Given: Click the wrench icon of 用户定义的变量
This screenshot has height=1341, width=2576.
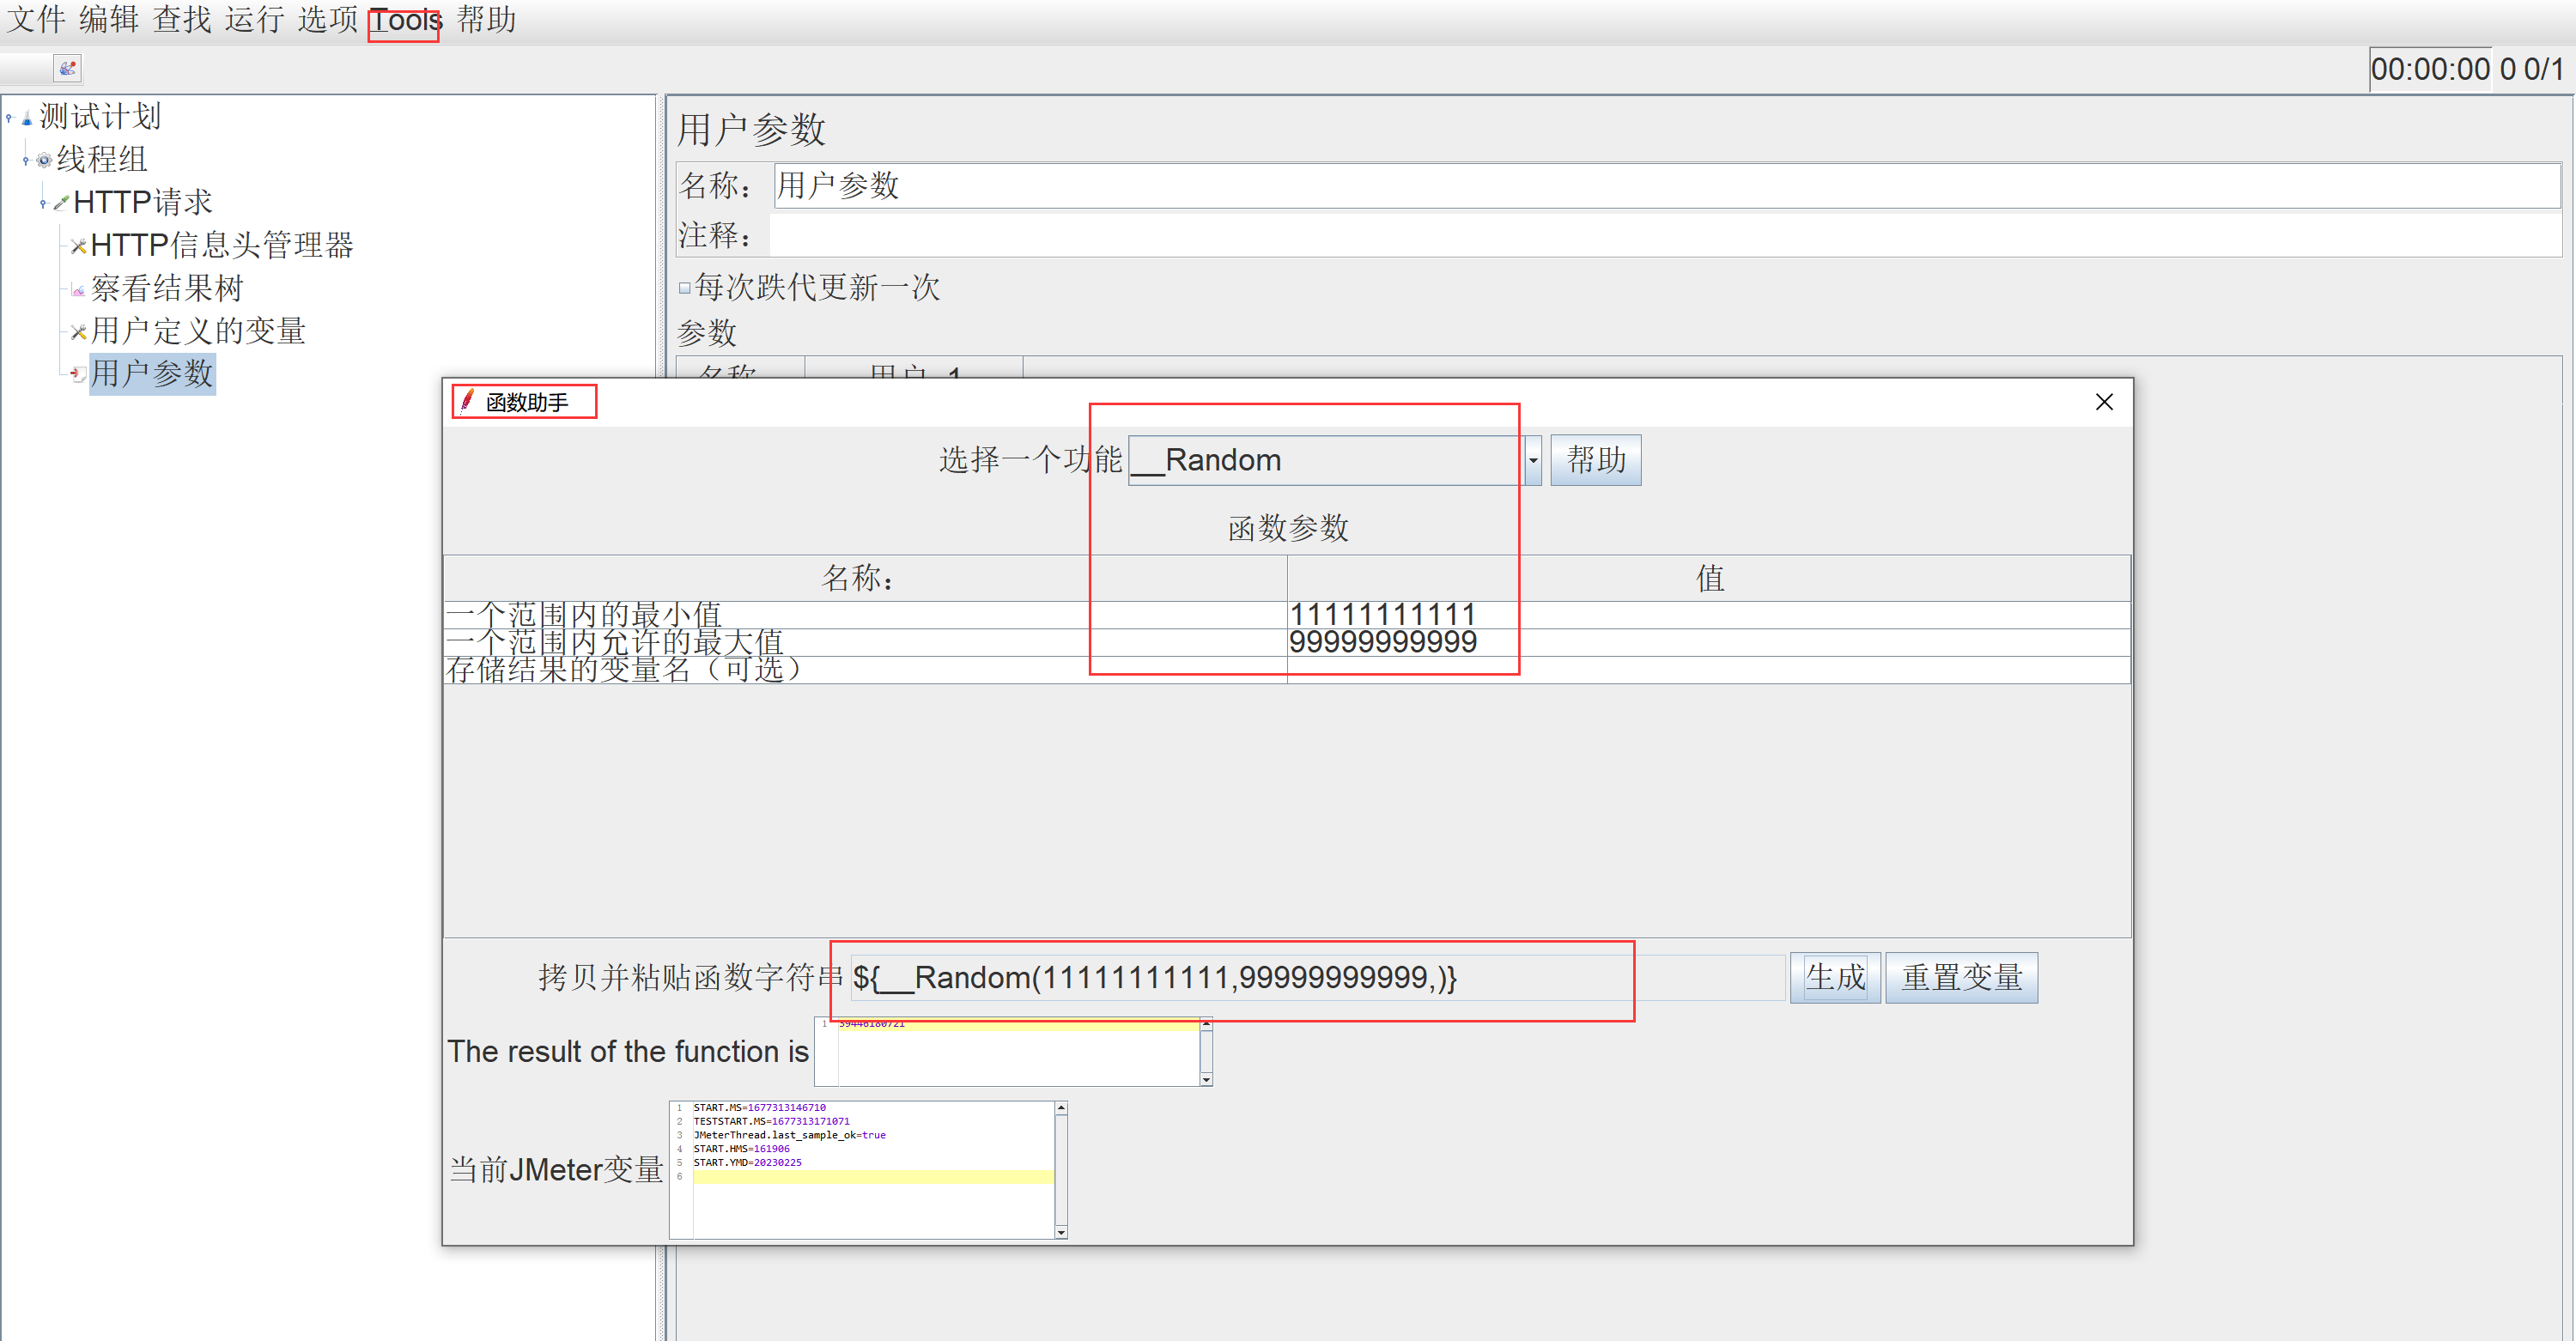Looking at the screenshot, I should (x=78, y=332).
